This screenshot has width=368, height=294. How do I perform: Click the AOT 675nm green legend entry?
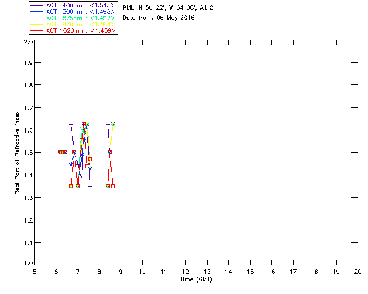click(72, 18)
